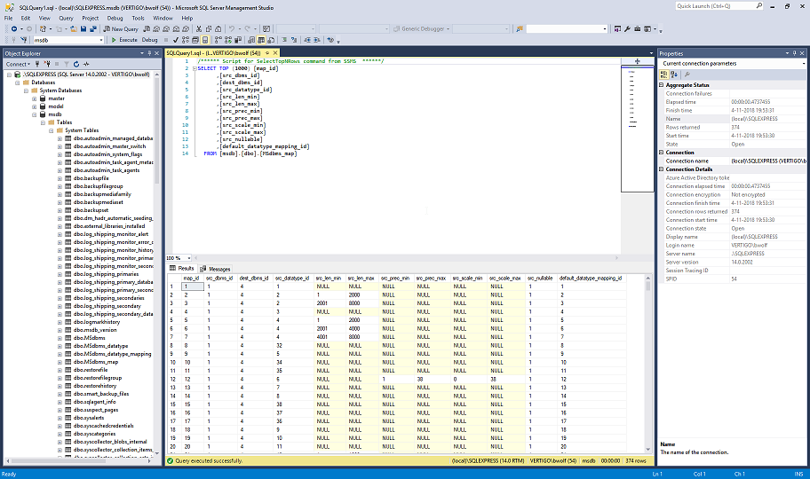
Task: Click the Parse query checkmark icon
Action: pos(176,40)
